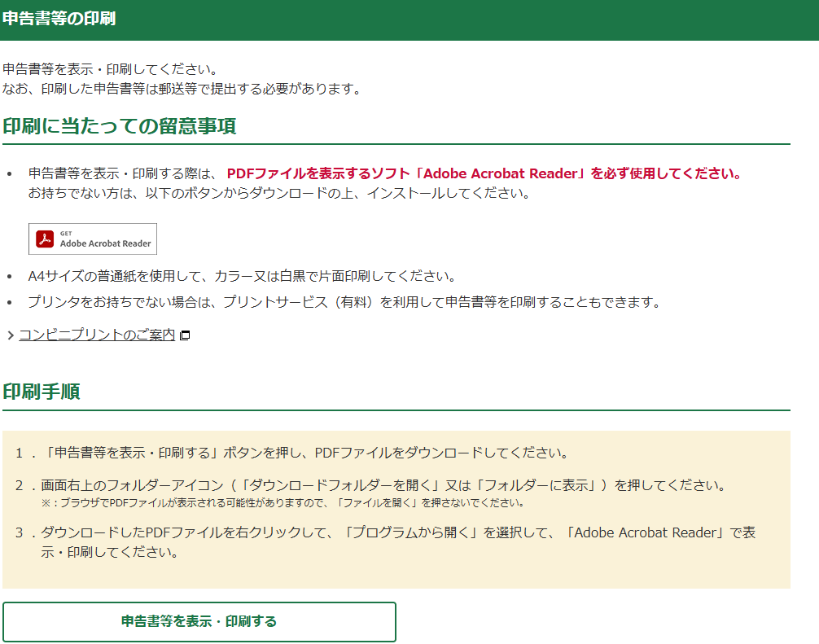Click the 印刷手順 section heading
This screenshot has width=819, height=644.
tap(42, 392)
